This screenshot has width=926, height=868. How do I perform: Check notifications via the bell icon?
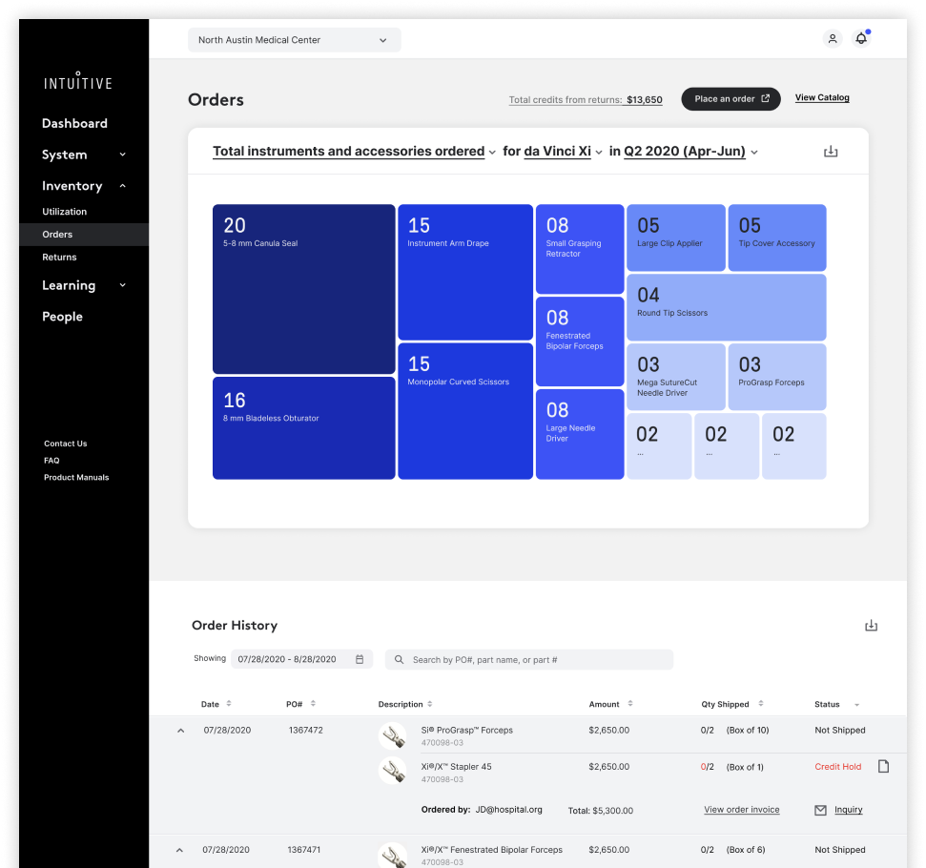861,38
